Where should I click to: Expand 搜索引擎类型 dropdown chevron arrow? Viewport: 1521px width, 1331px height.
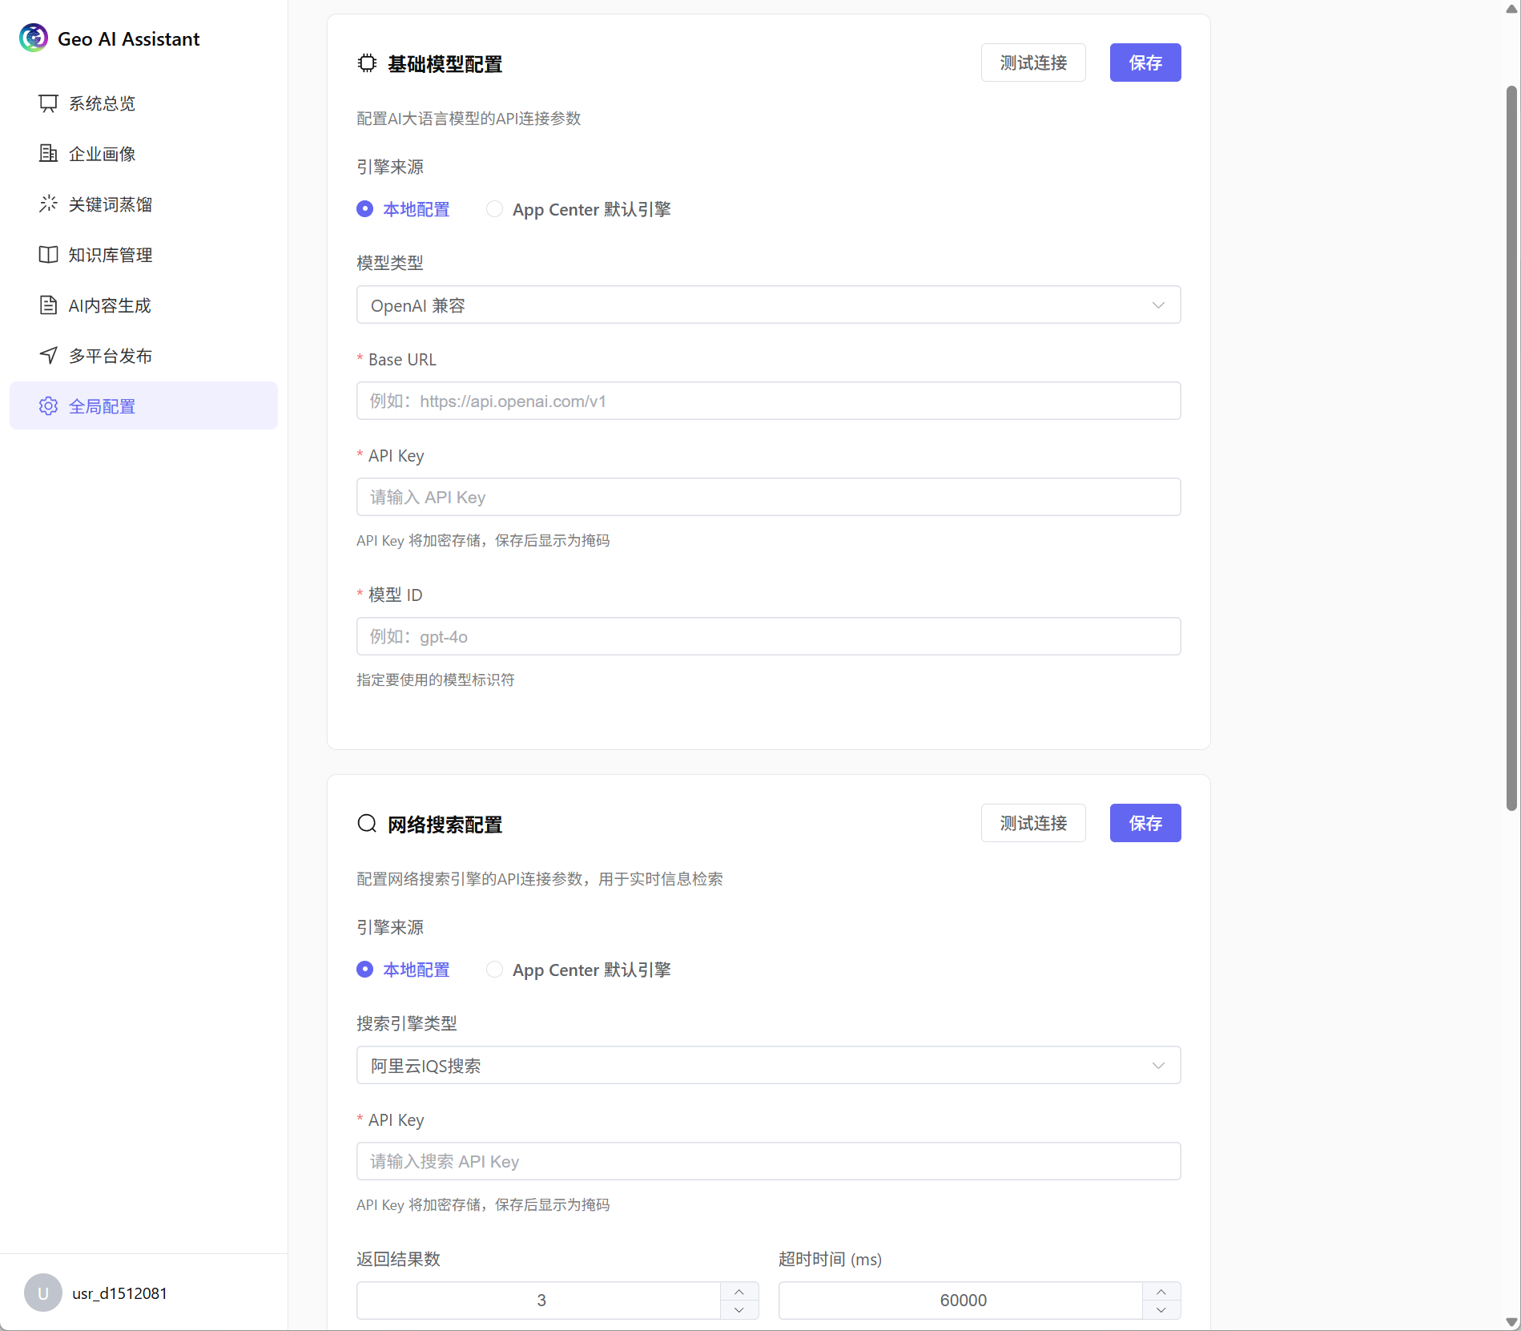point(1158,1066)
